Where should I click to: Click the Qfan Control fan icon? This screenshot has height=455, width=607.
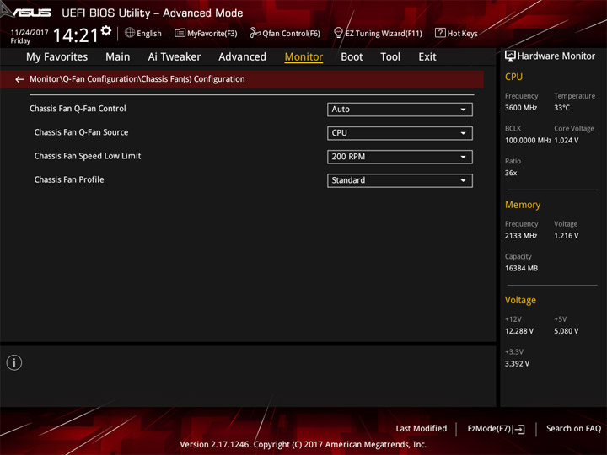coord(255,33)
